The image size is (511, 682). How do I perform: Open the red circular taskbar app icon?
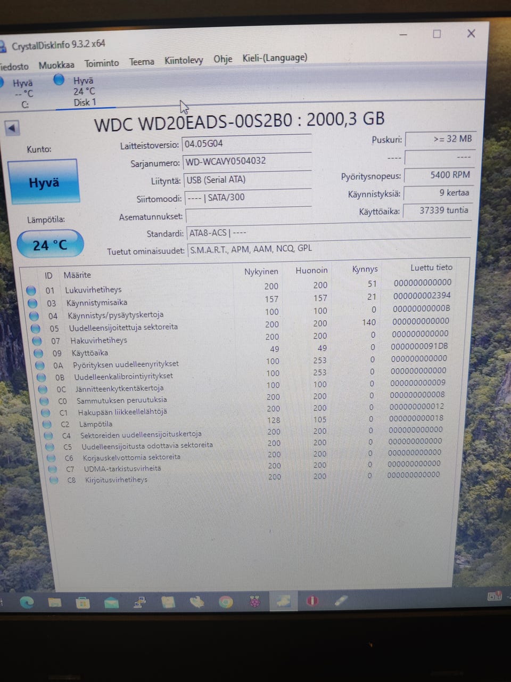coord(312,601)
